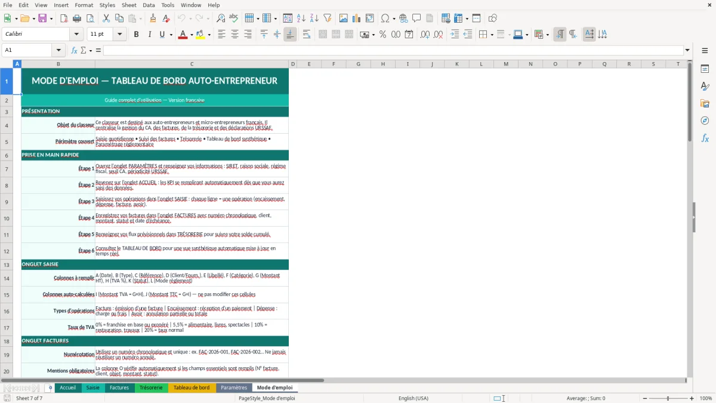
Task: Click the Format as Percent icon
Action: click(x=382, y=35)
